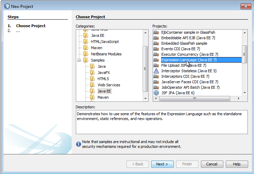Choose EjbContainer sample in GlassFish
Image resolution: width=254 pixels, height=174 pixels.
click(x=188, y=32)
